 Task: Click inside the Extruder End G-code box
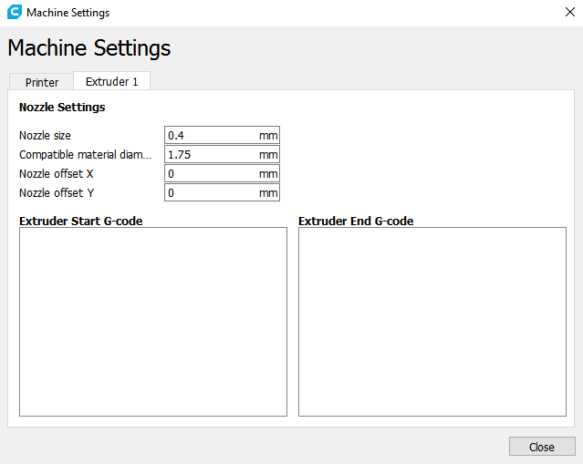click(x=432, y=322)
